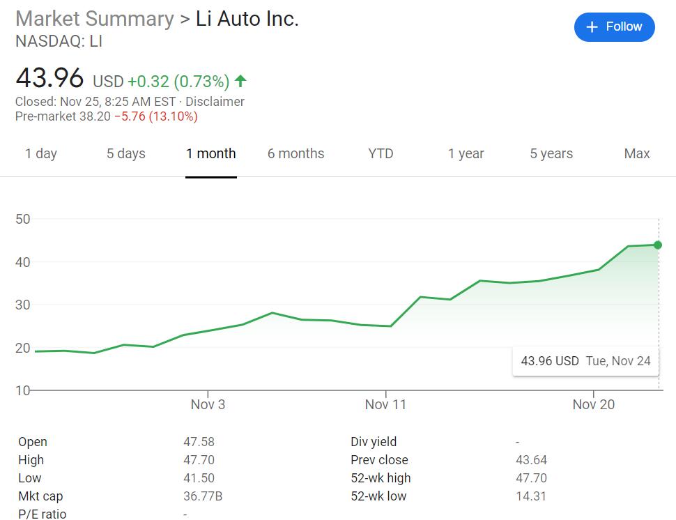Click the plus icon in the Follow button

click(592, 27)
